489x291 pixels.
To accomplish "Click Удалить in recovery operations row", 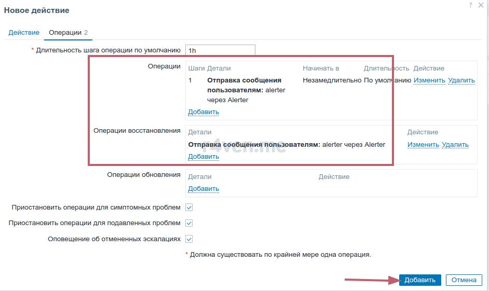I will [455, 145].
